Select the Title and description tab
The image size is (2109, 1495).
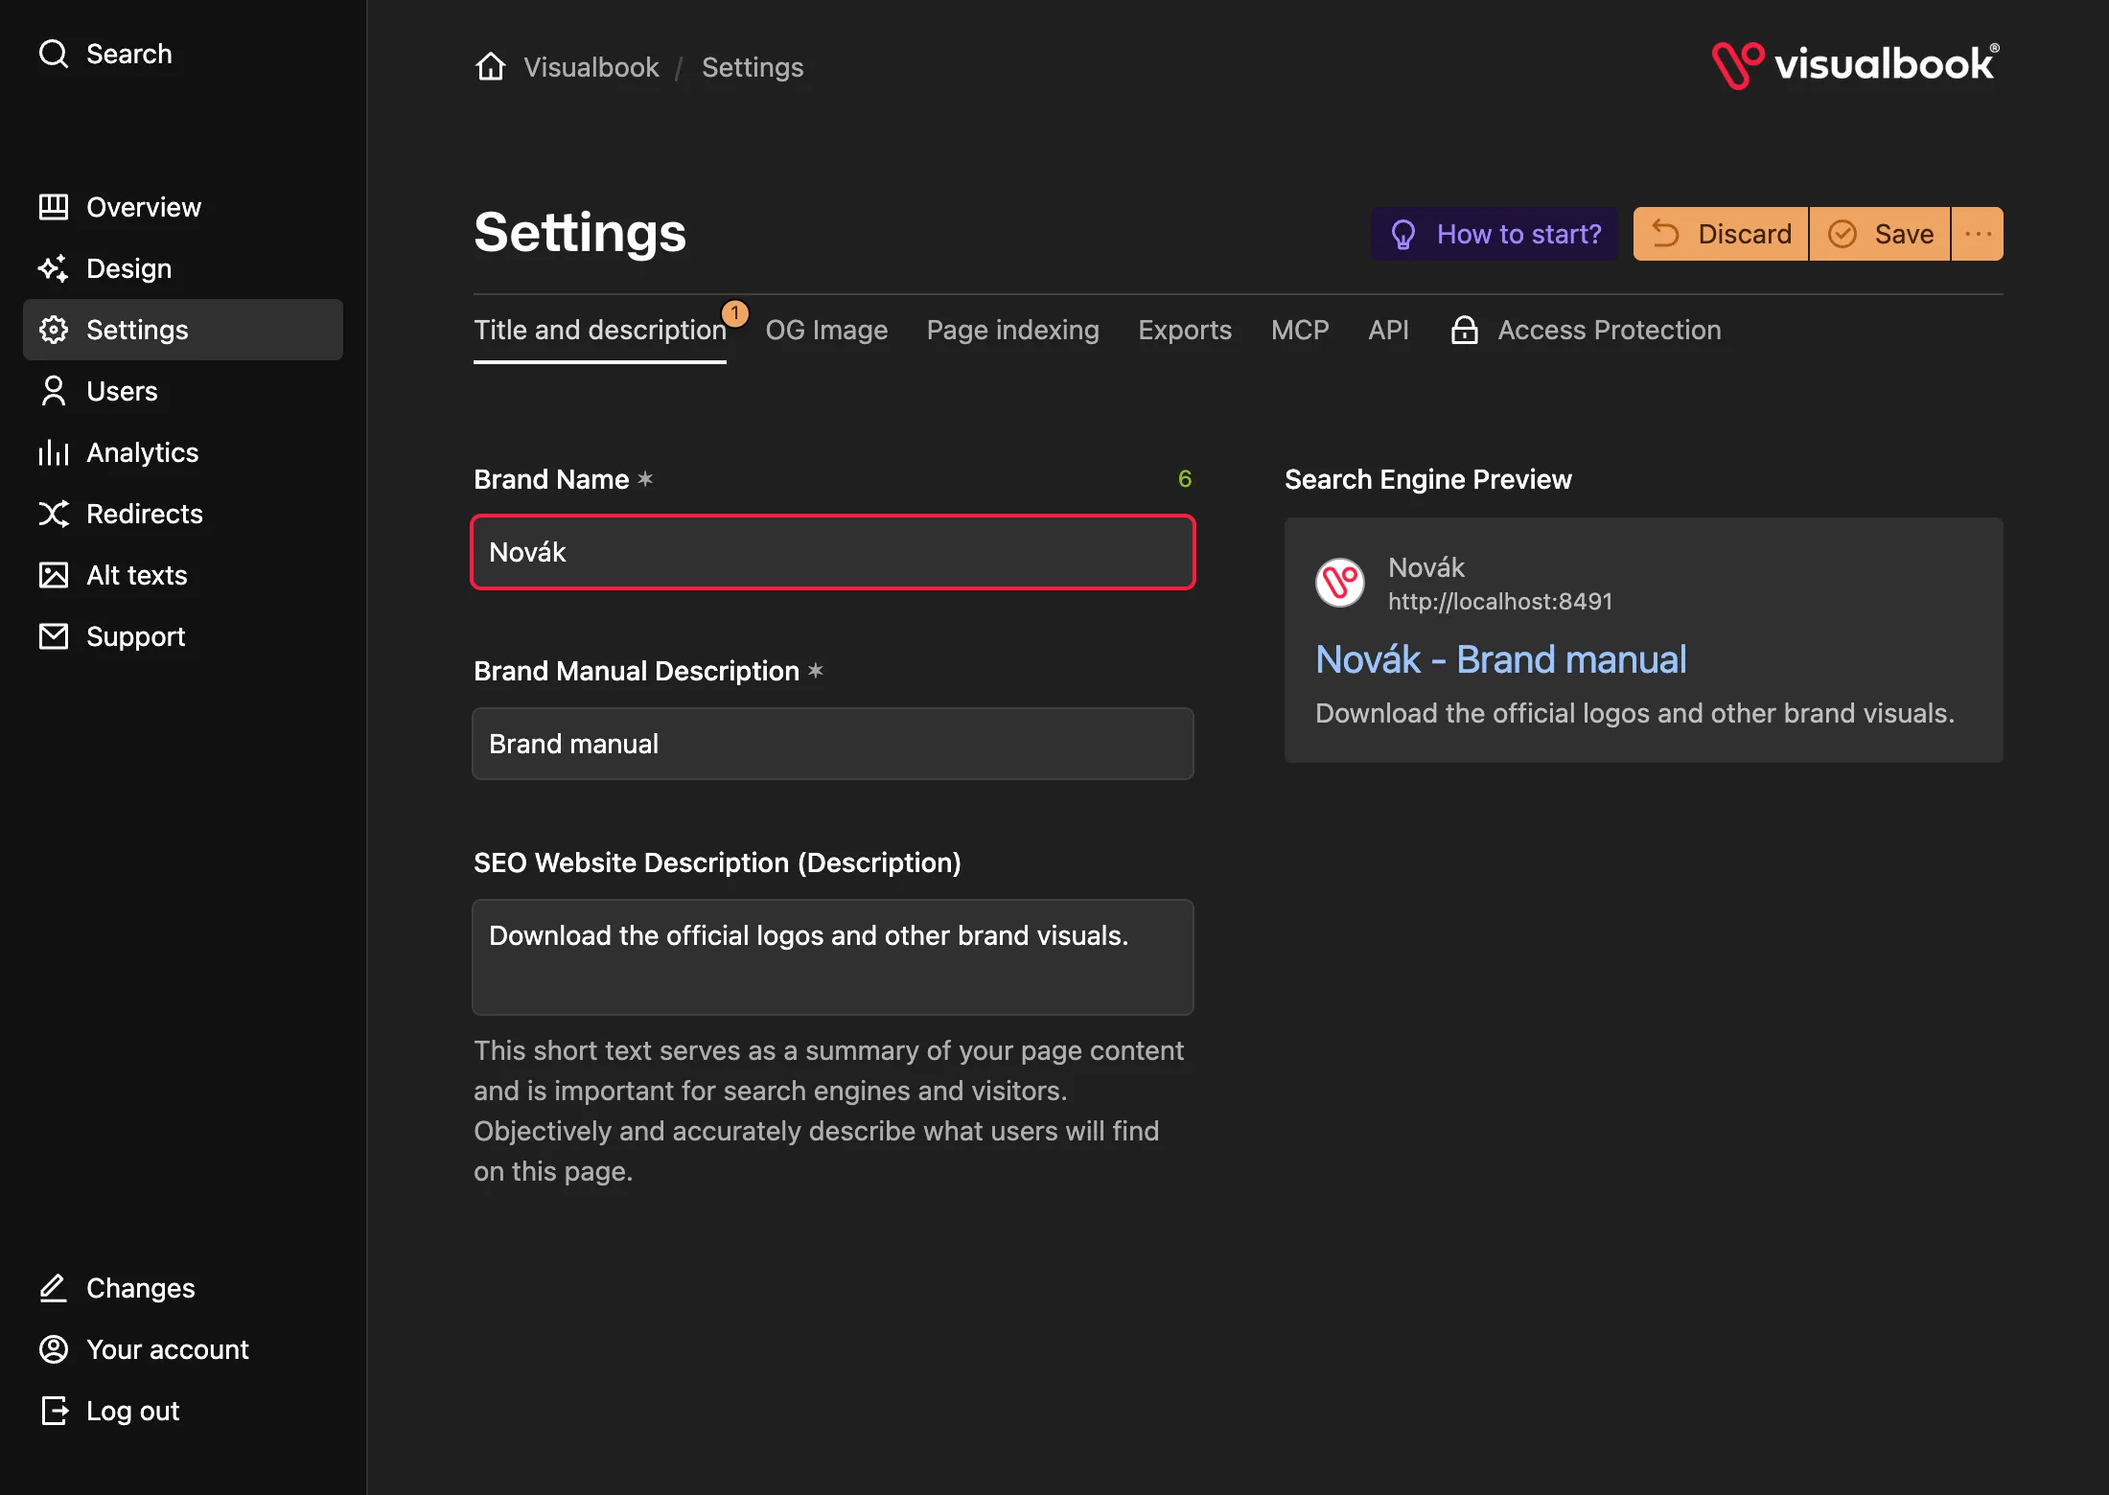coord(600,330)
